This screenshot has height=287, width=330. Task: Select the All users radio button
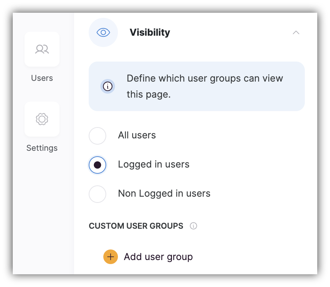pyautogui.click(x=97, y=135)
